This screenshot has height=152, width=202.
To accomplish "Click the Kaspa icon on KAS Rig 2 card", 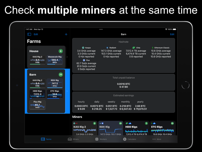I will pyautogui.click(x=74, y=123).
